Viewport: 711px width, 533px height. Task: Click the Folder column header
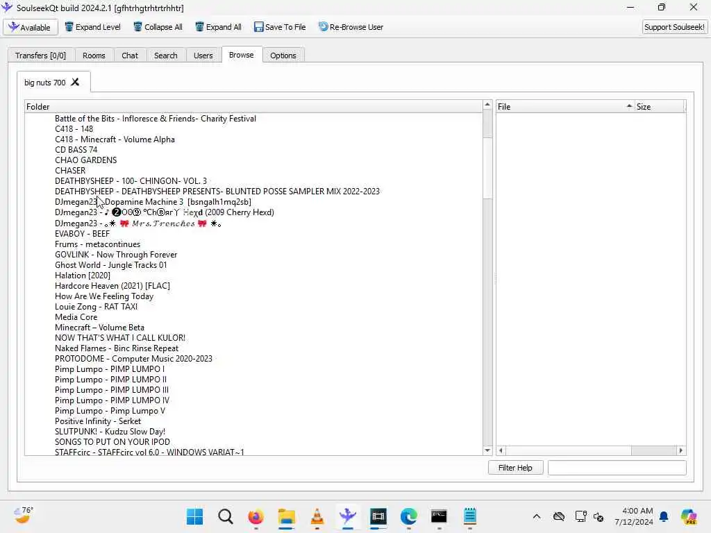(253, 106)
